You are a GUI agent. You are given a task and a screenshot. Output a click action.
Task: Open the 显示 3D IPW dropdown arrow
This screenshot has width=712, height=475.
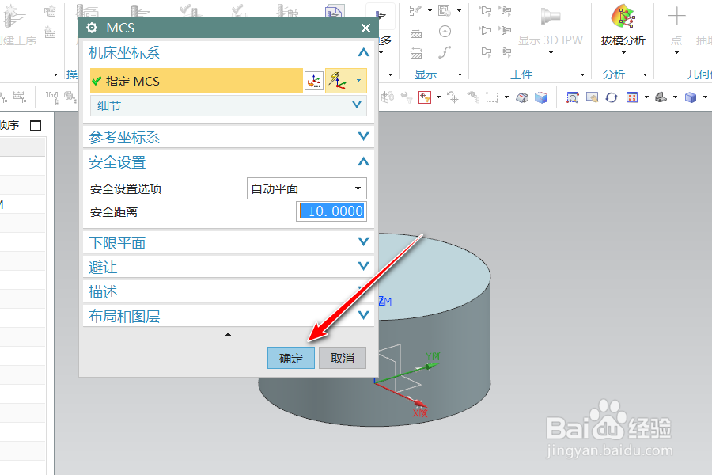point(551,53)
